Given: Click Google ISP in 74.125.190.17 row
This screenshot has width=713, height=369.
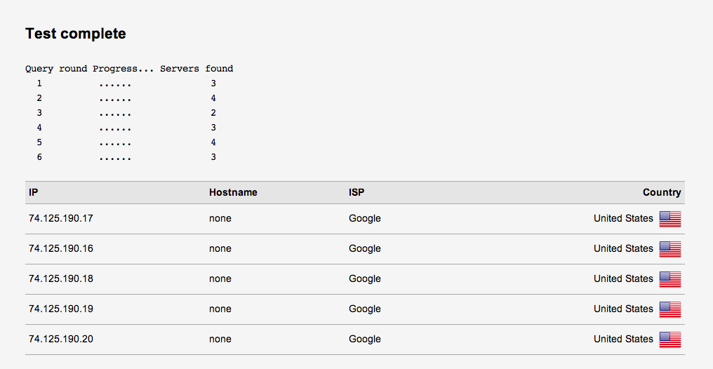Looking at the screenshot, I should click(x=365, y=219).
